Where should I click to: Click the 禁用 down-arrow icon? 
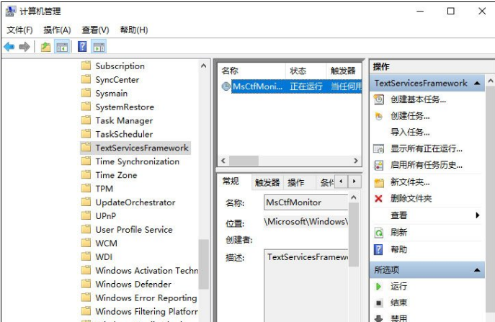378,318
